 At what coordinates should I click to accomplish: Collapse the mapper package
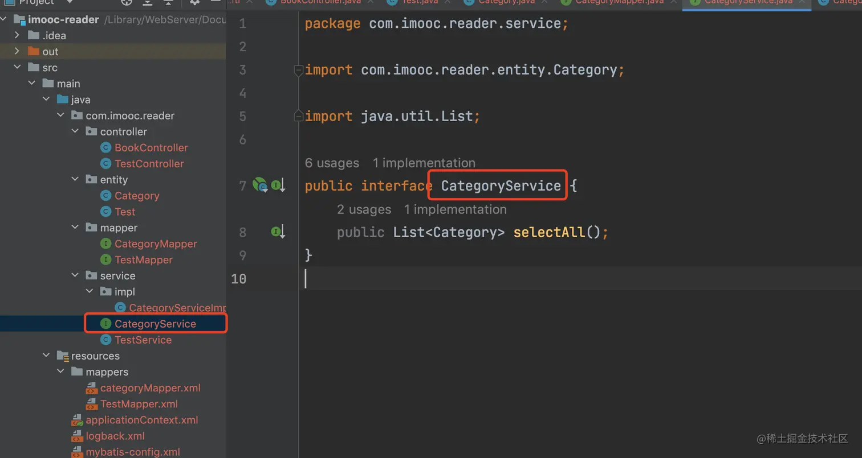[x=75, y=228]
